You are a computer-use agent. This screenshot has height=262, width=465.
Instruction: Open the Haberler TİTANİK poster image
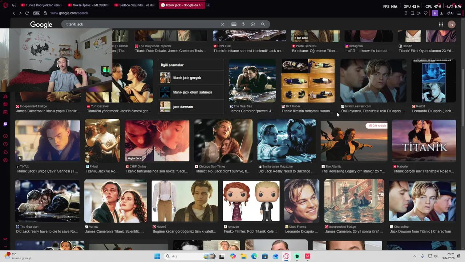(424, 140)
